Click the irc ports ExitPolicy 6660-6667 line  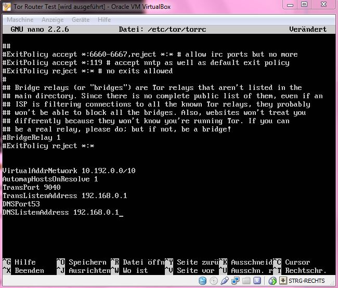(150, 54)
